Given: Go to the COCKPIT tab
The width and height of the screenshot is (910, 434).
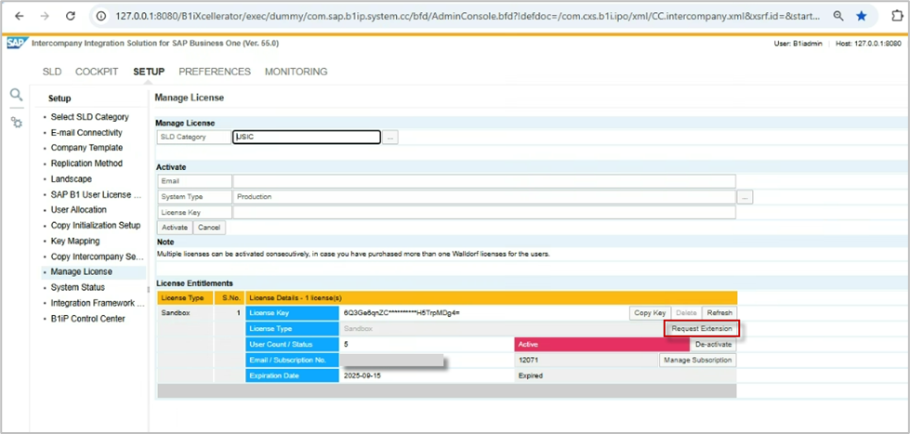Looking at the screenshot, I should coord(97,72).
